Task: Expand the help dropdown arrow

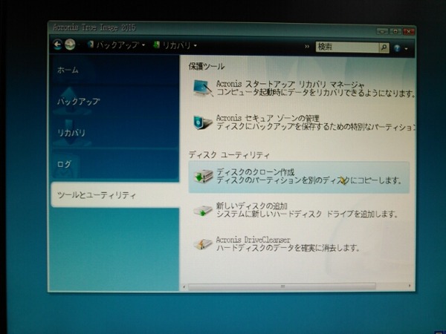Action: 406,49
